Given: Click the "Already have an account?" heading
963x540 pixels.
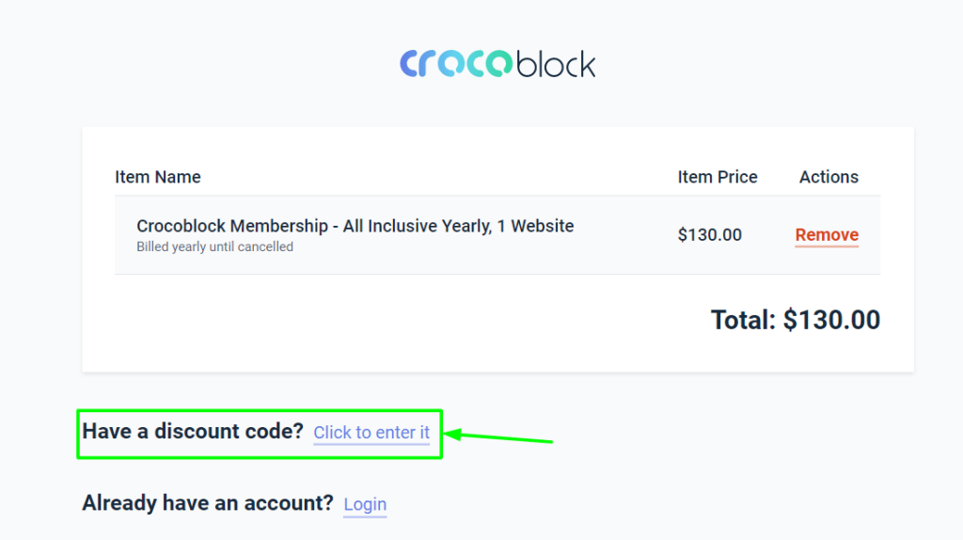Looking at the screenshot, I should click(208, 503).
